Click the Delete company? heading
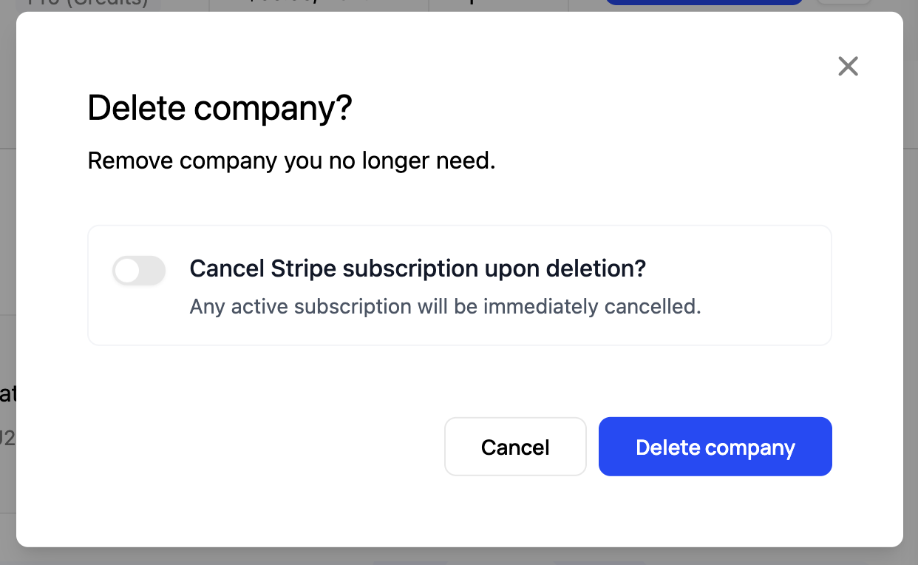This screenshot has height=565, width=918. pos(220,108)
